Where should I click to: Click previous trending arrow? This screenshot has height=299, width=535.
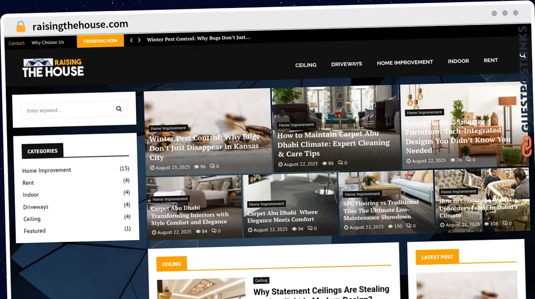coord(131,40)
